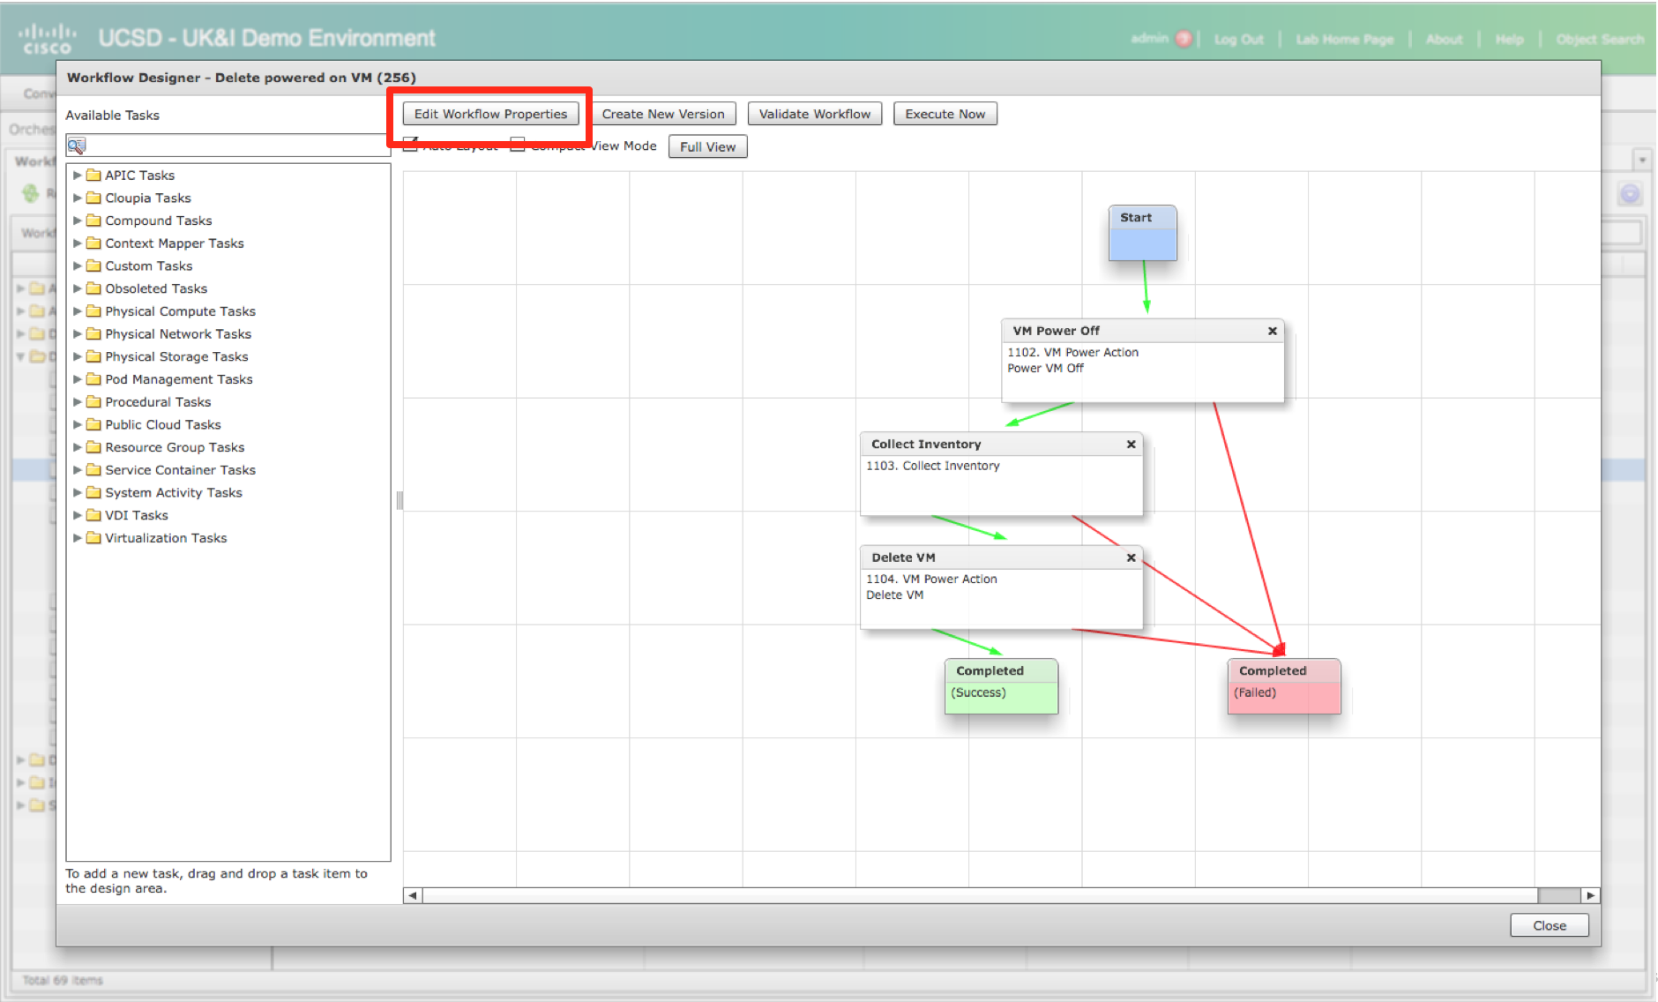
Task: Expand the Cloupia Tasks tree node
Action: pos(78,198)
